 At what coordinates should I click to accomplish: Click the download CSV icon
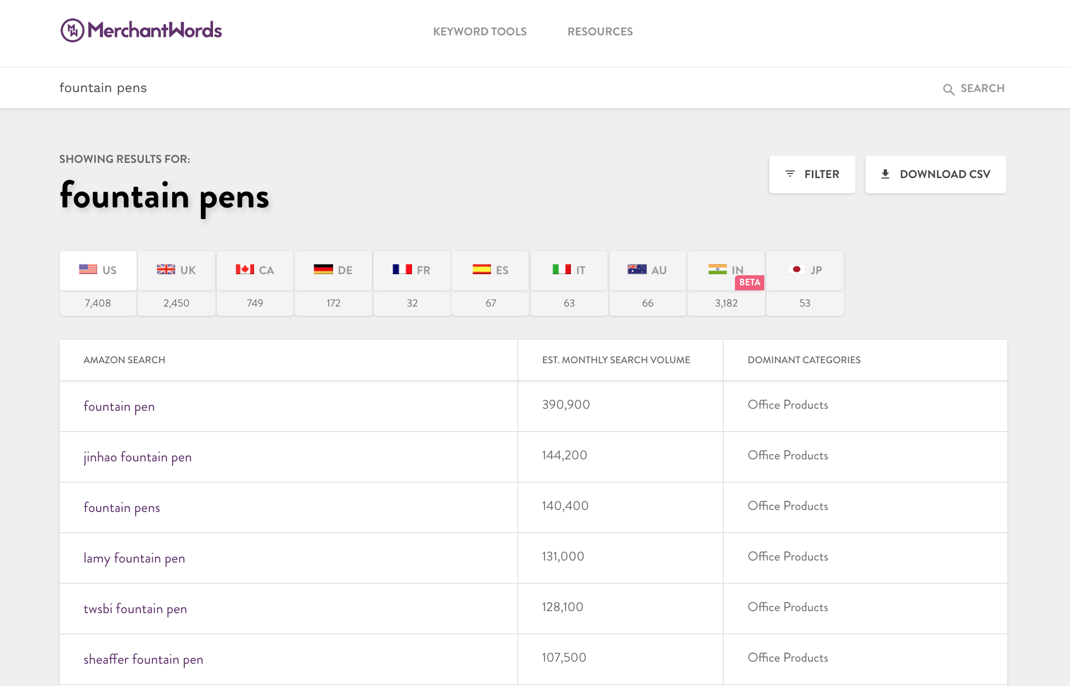[884, 174]
